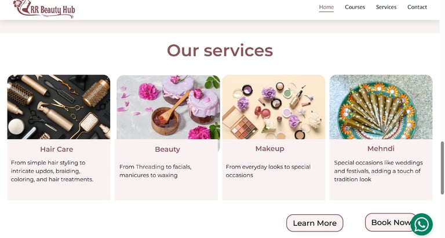Click the Hair Care card title
The image size is (445, 238).
pyautogui.click(x=56, y=149)
